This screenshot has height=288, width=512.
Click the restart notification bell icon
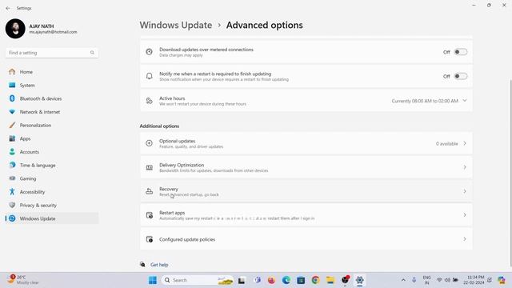(150, 76)
